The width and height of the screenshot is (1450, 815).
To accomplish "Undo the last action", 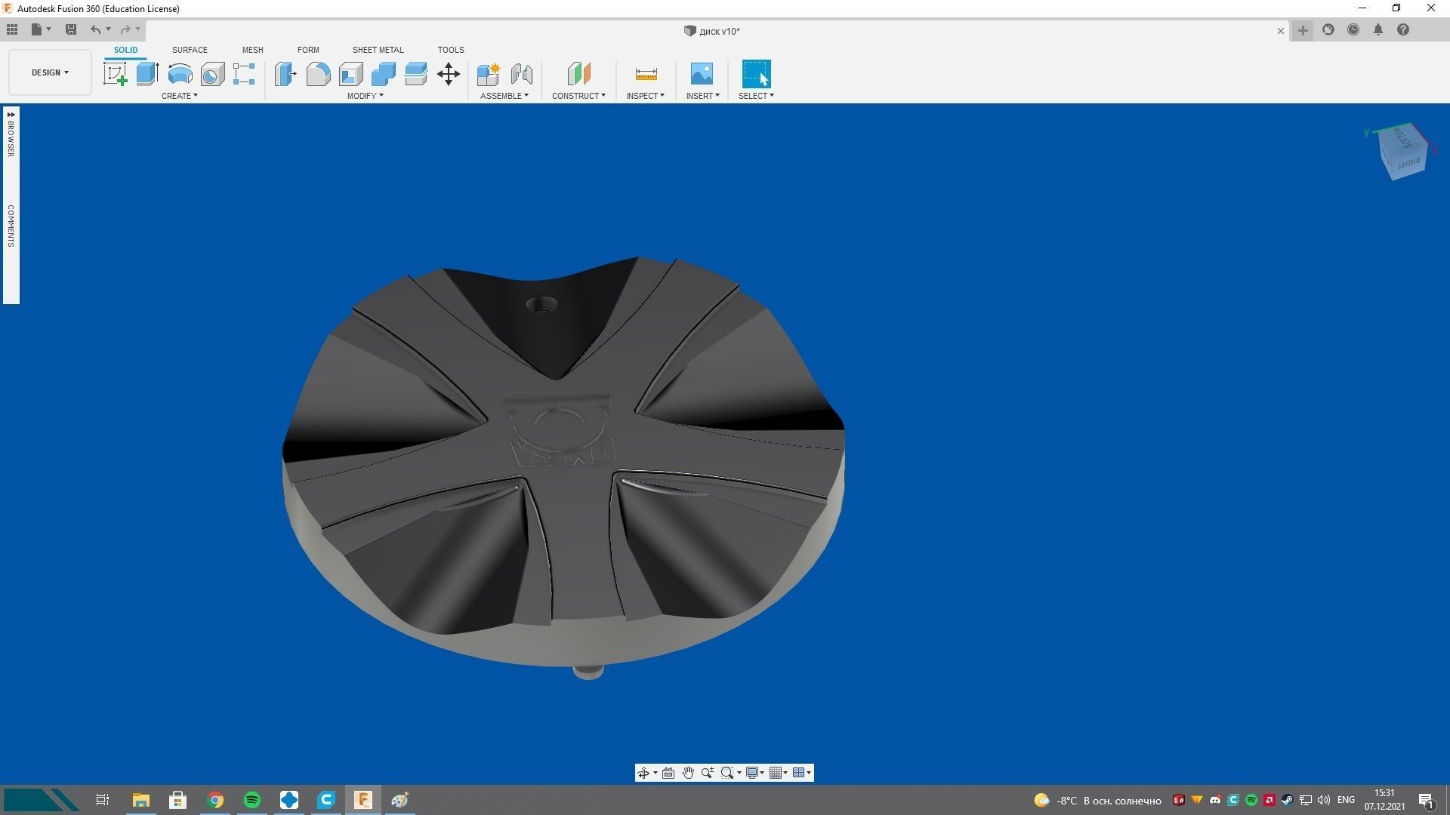I will point(95,29).
